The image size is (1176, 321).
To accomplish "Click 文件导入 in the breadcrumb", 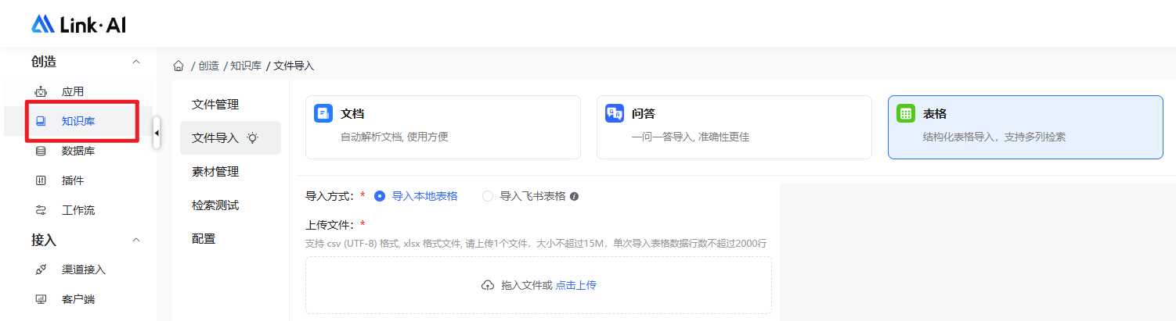I will click(x=294, y=66).
